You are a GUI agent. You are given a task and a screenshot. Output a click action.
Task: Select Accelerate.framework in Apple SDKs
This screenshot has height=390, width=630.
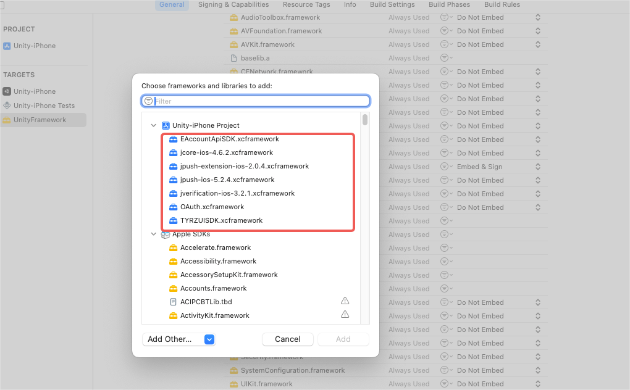tap(216, 248)
